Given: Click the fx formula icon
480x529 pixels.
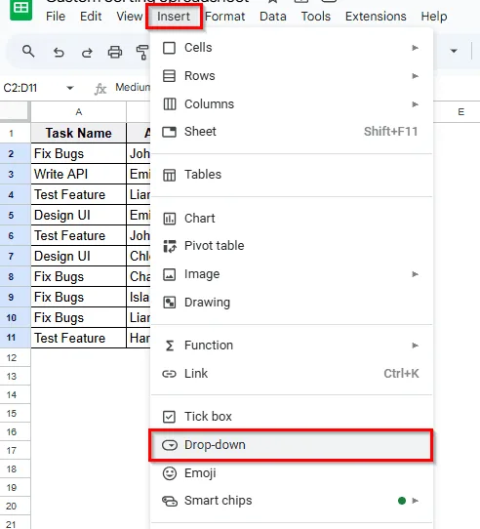Looking at the screenshot, I should pos(100,89).
